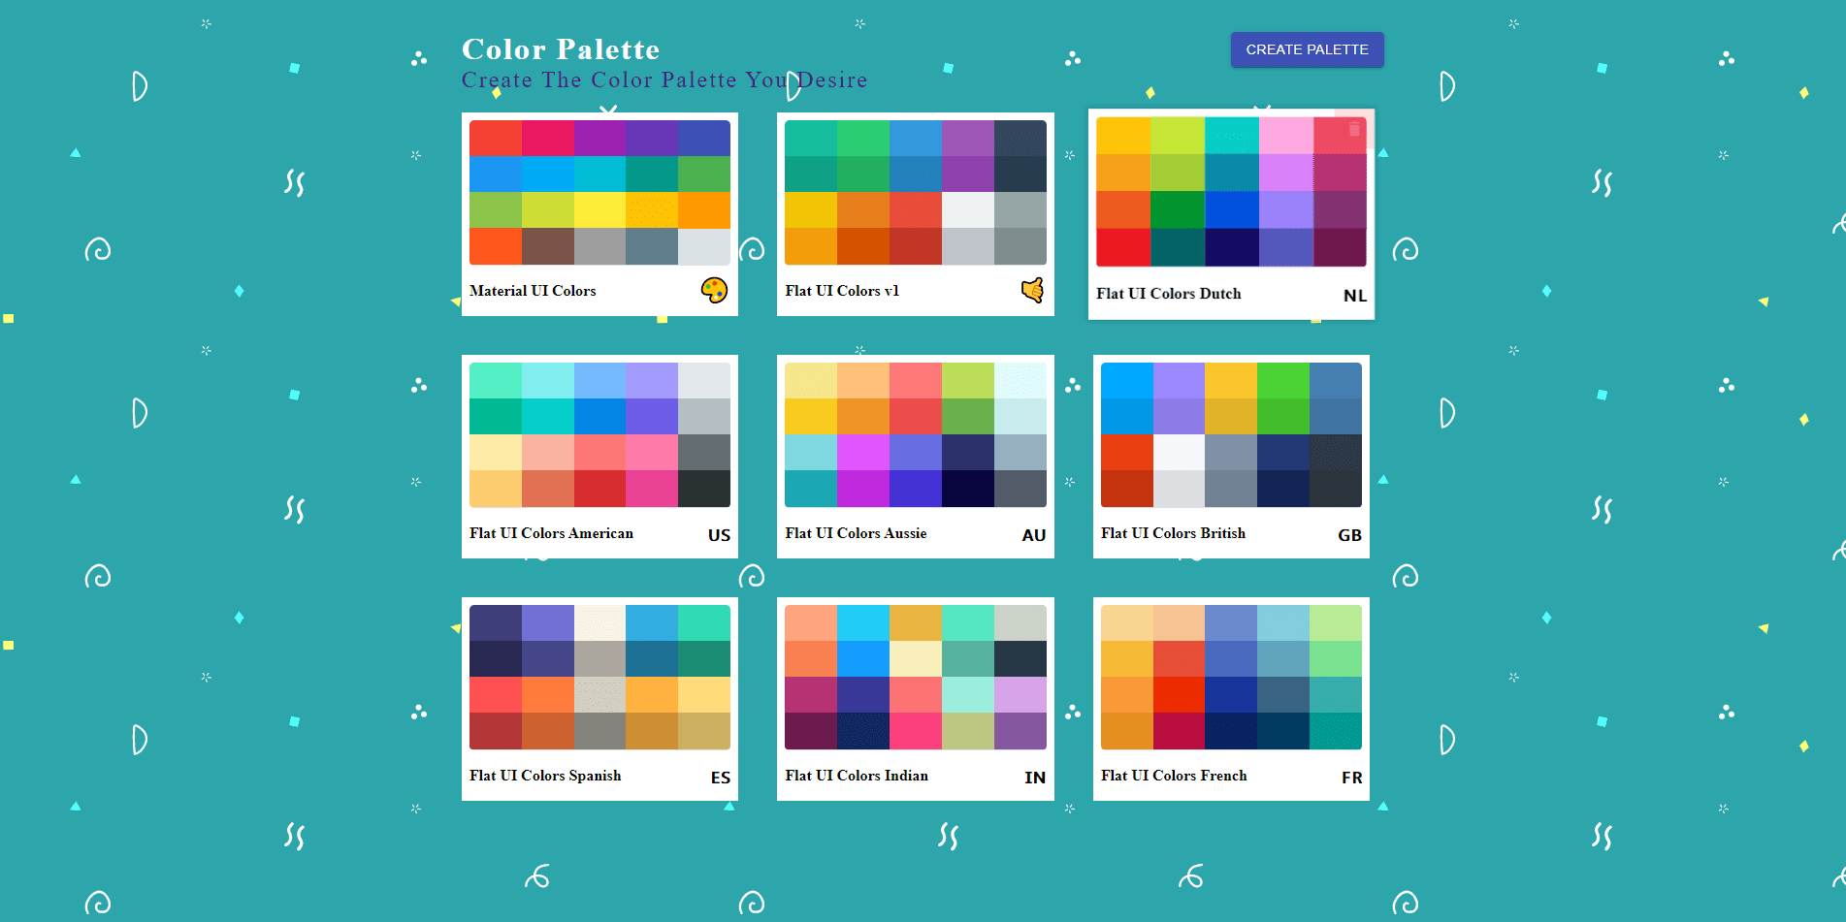Click the FR flag code on French palette
This screenshot has width=1846, height=922.
(1351, 778)
